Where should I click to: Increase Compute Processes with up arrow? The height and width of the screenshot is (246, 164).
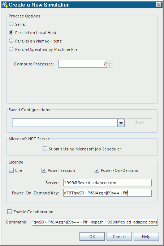click(109, 62)
